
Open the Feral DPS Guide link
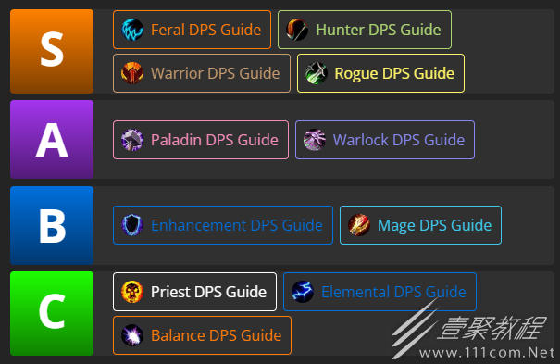pos(193,30)
